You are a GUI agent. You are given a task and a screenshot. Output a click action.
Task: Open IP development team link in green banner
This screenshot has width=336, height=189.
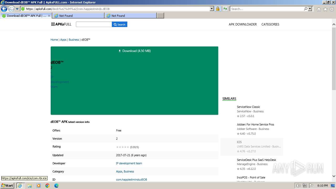[60, 82]
